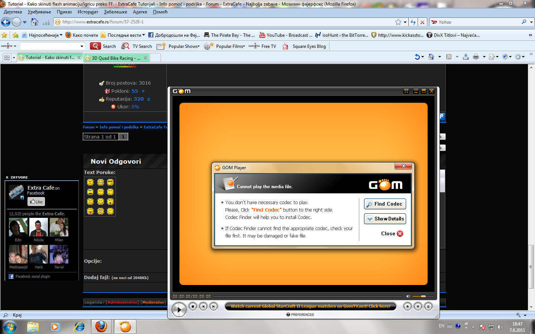Click the Home icon beside the address bar
This screenshot has width=535, height=334.
click(34, 22)
